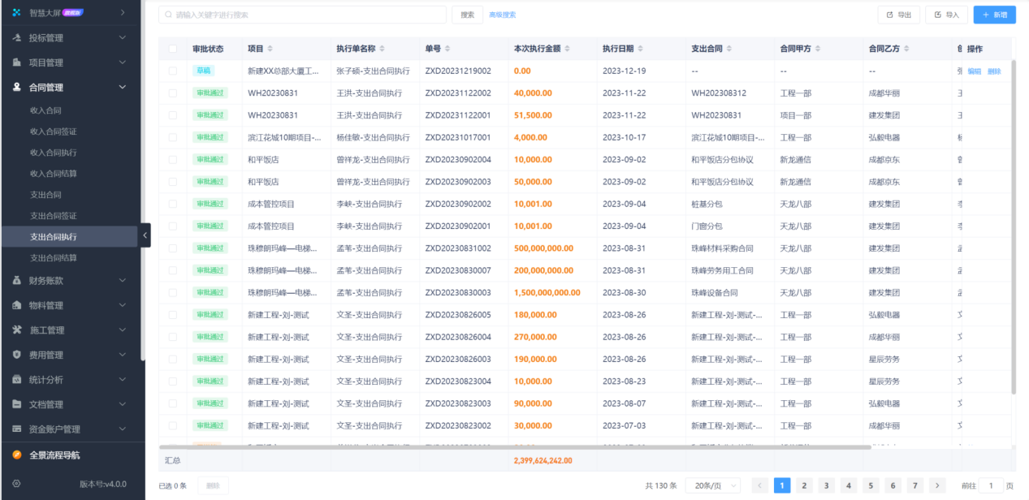Click the keyword search input field
The height and width of the screenshot is (500, 1029).
pos(302,15)
